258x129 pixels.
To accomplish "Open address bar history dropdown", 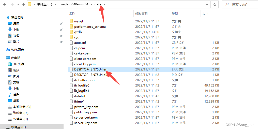I will tap(207, 5).
